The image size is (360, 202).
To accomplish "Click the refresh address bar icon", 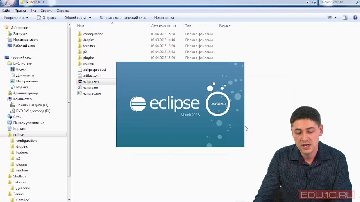I will click(314, 2).
